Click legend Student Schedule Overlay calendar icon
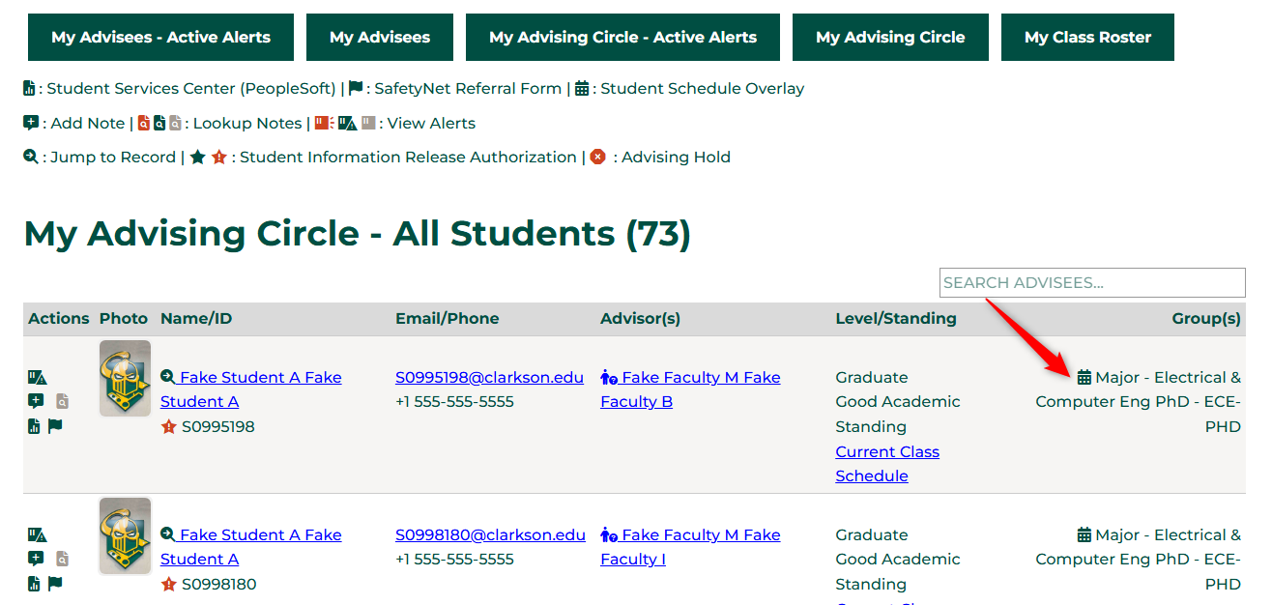 pos(582,89)
